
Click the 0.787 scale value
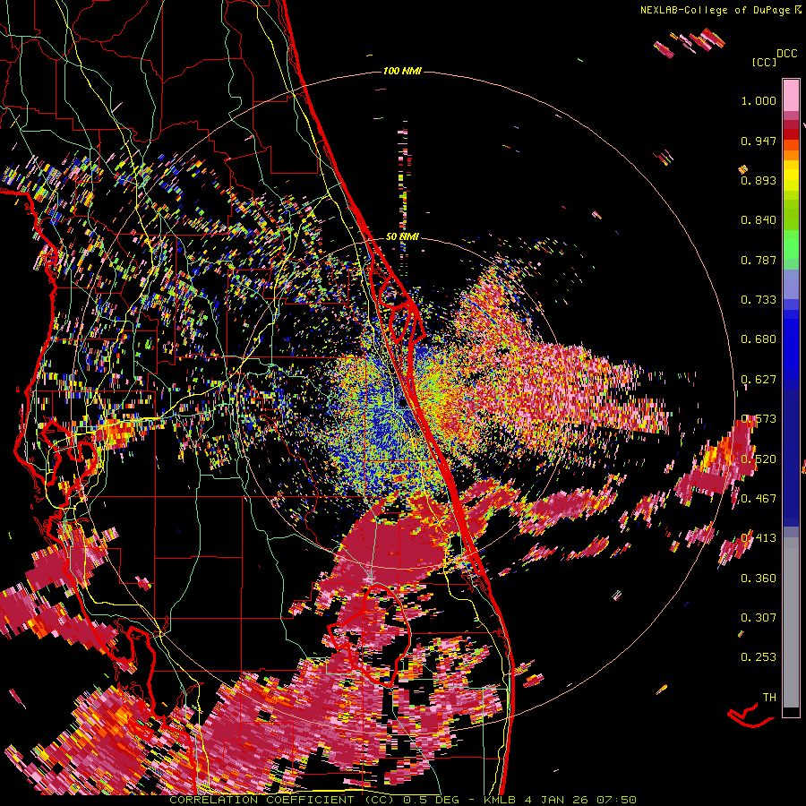click(759, 260)
